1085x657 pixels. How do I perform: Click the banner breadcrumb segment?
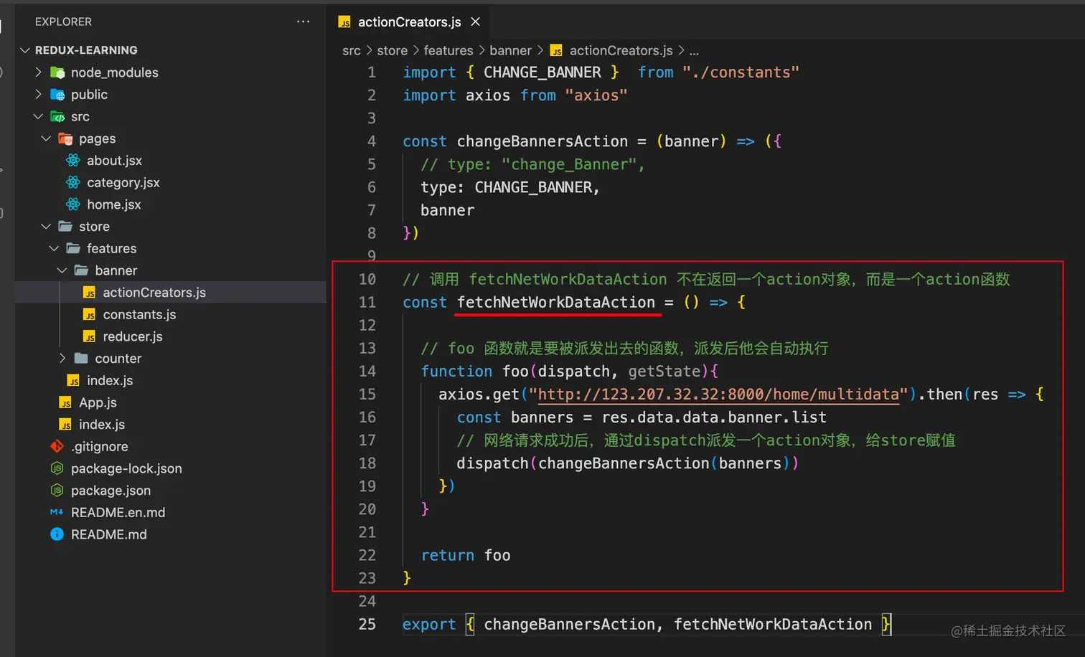pyautogui.click(x=510, y=50)
